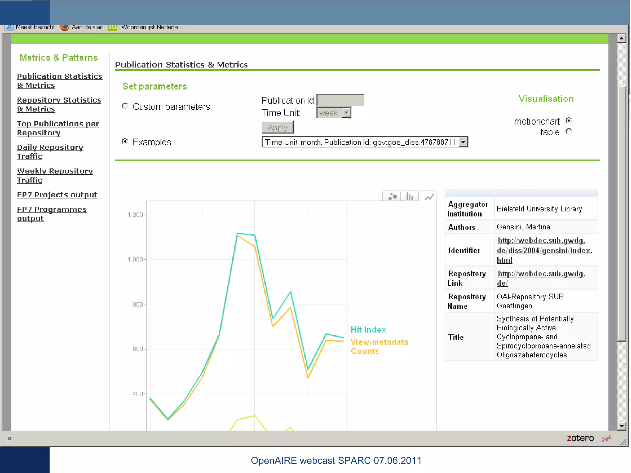Click the 1.200 y-axis label
631x473 pixels.
coord(135,215)
